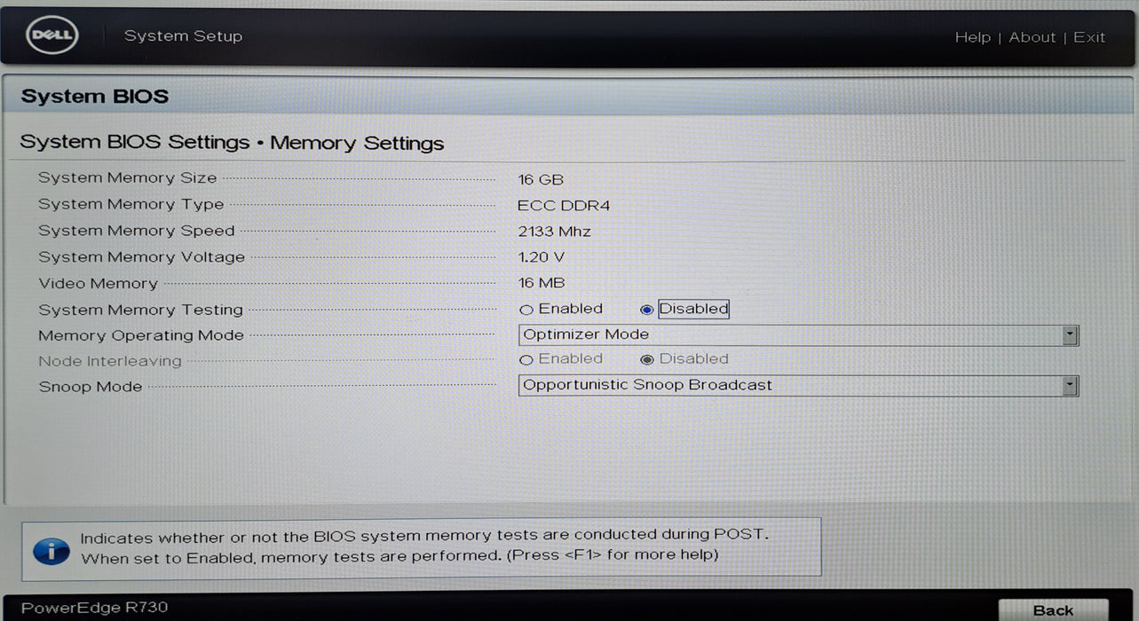Click the 16 MB video memory value
Viewport: 1139px width, 621px height.
coord(542,283)
